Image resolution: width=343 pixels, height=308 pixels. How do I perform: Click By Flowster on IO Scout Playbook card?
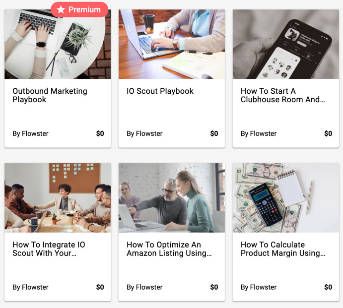tap(144, 133)
